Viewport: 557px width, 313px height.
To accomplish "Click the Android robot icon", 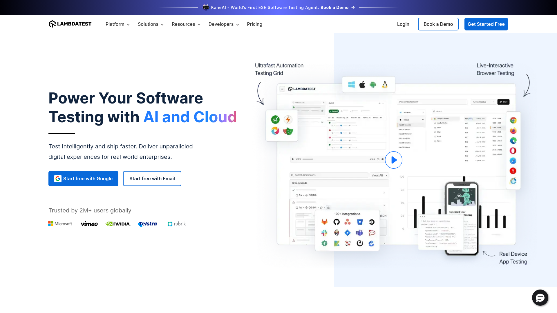I will tap(373, 85).
